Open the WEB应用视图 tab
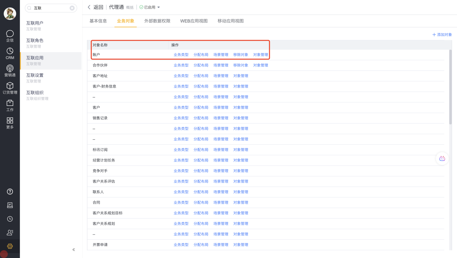 [x=194, y=21]
